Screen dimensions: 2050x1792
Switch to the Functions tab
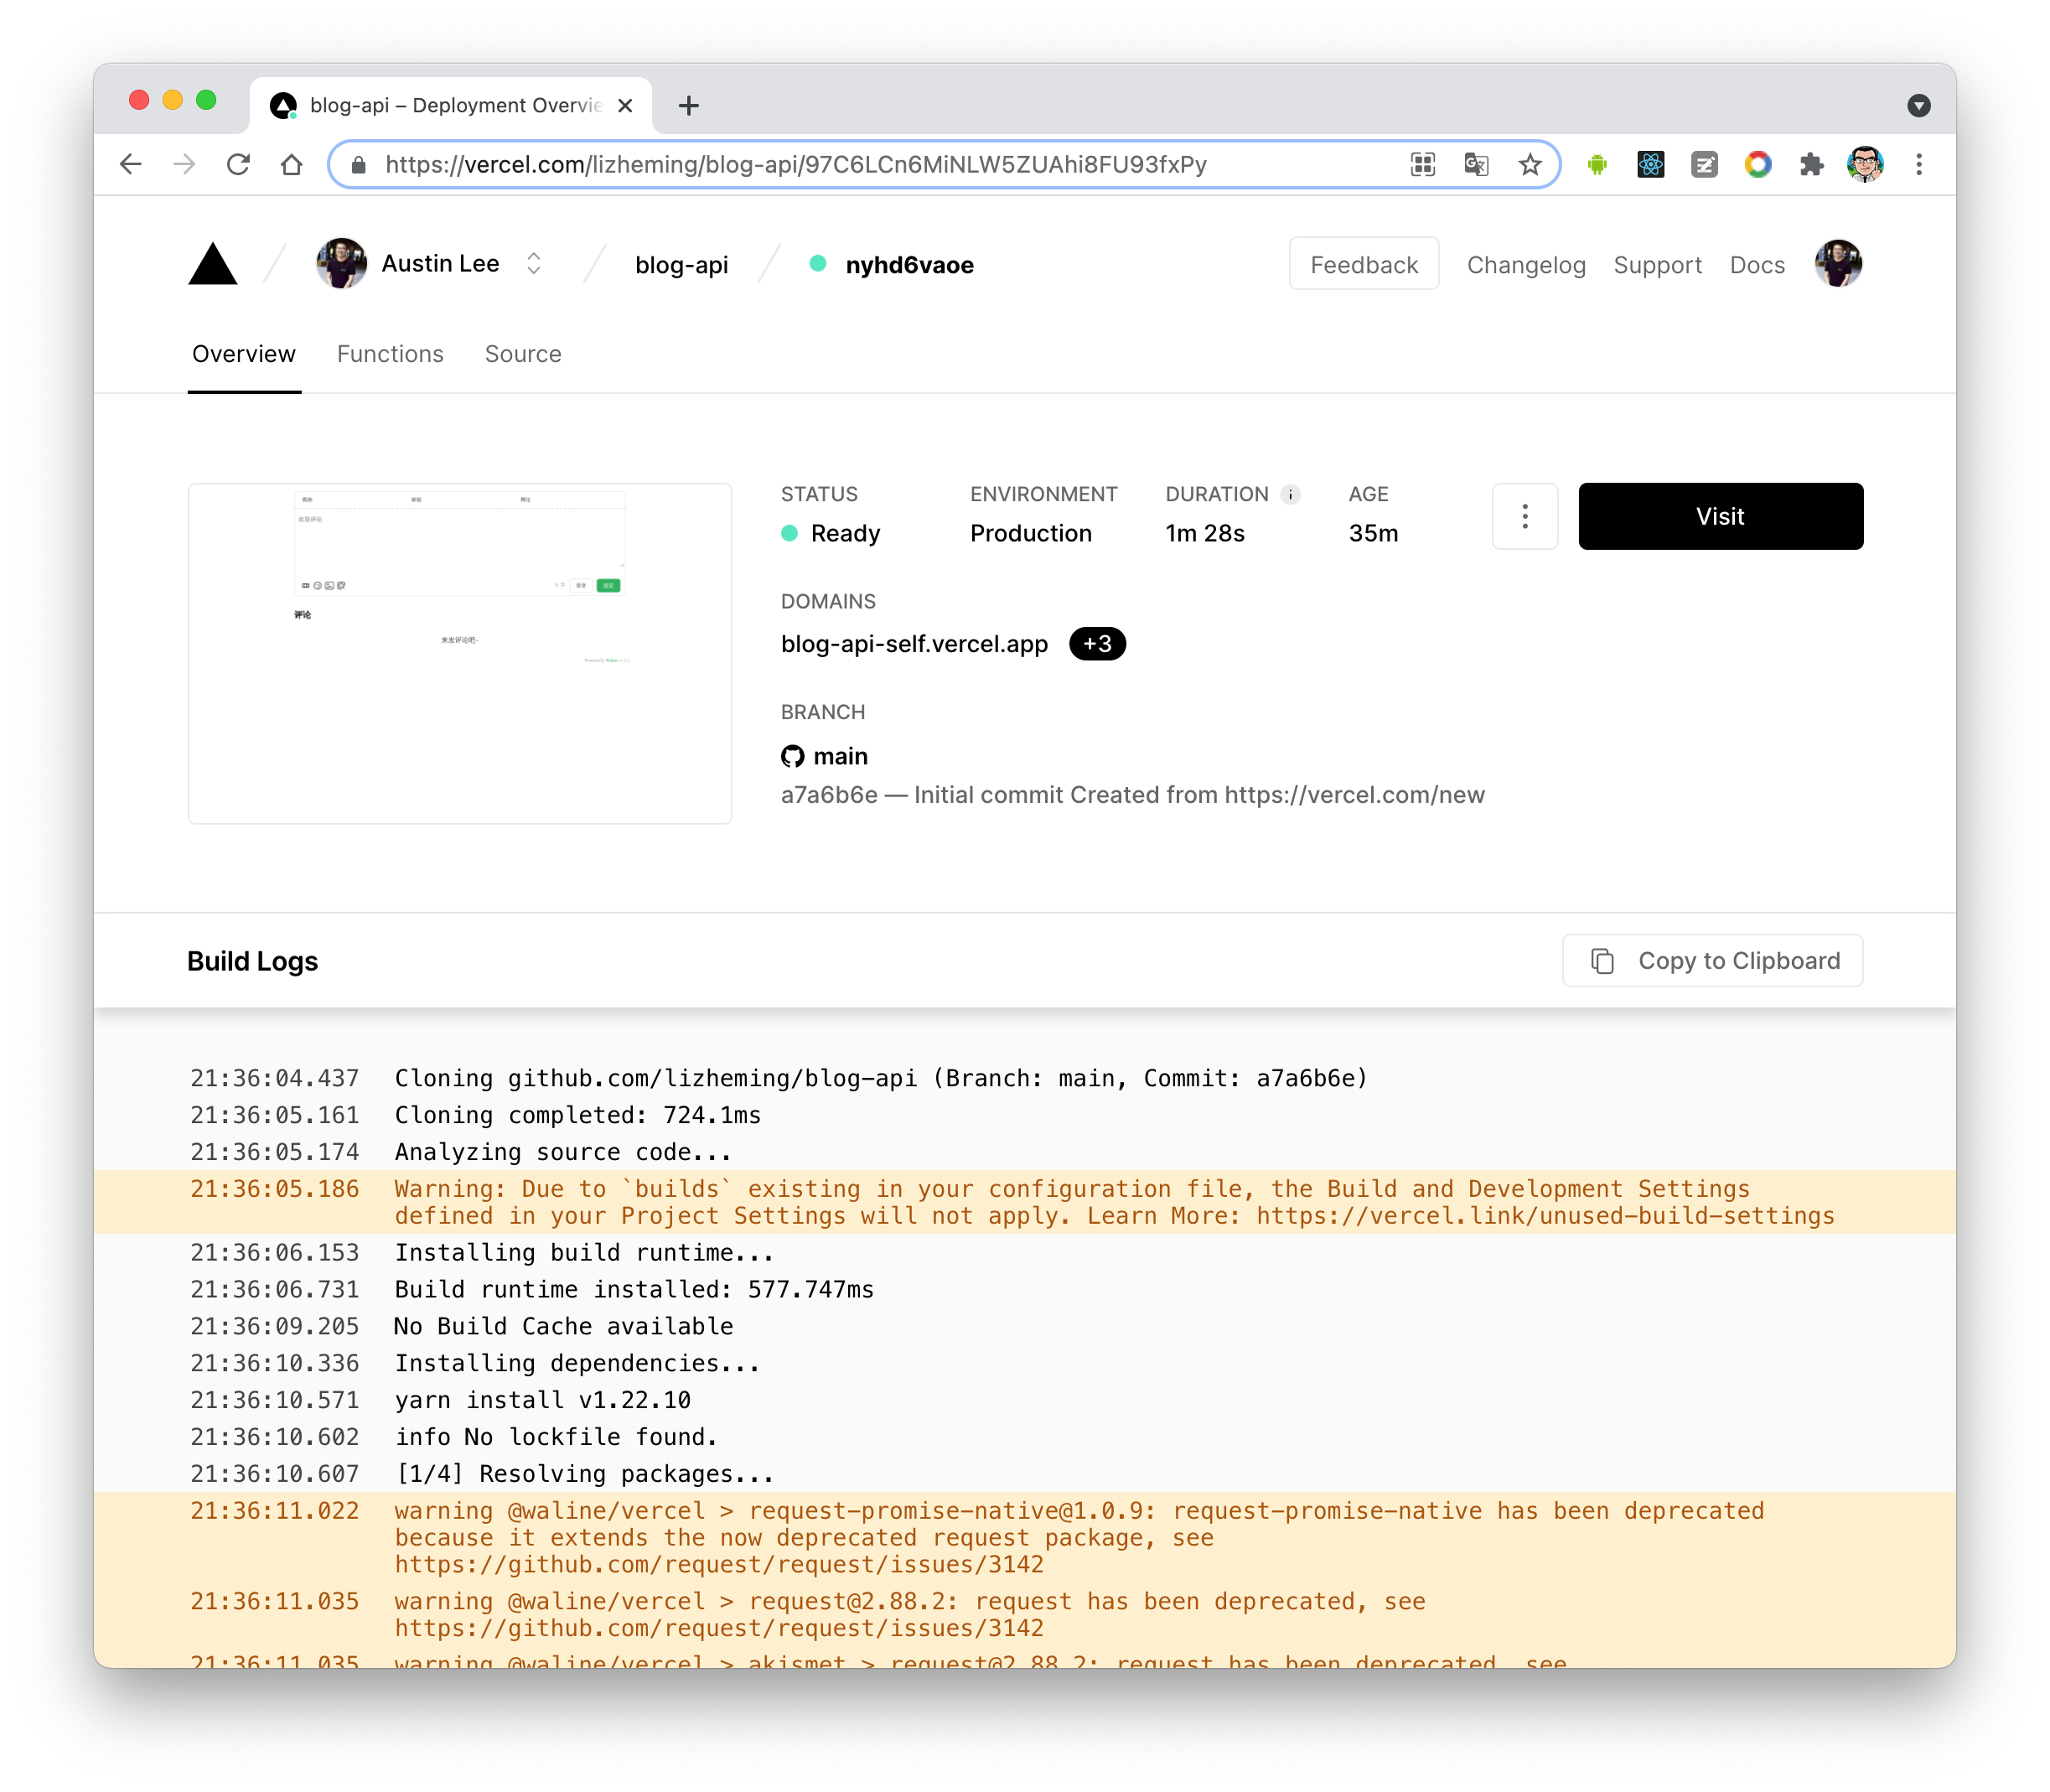coord(390,354)
